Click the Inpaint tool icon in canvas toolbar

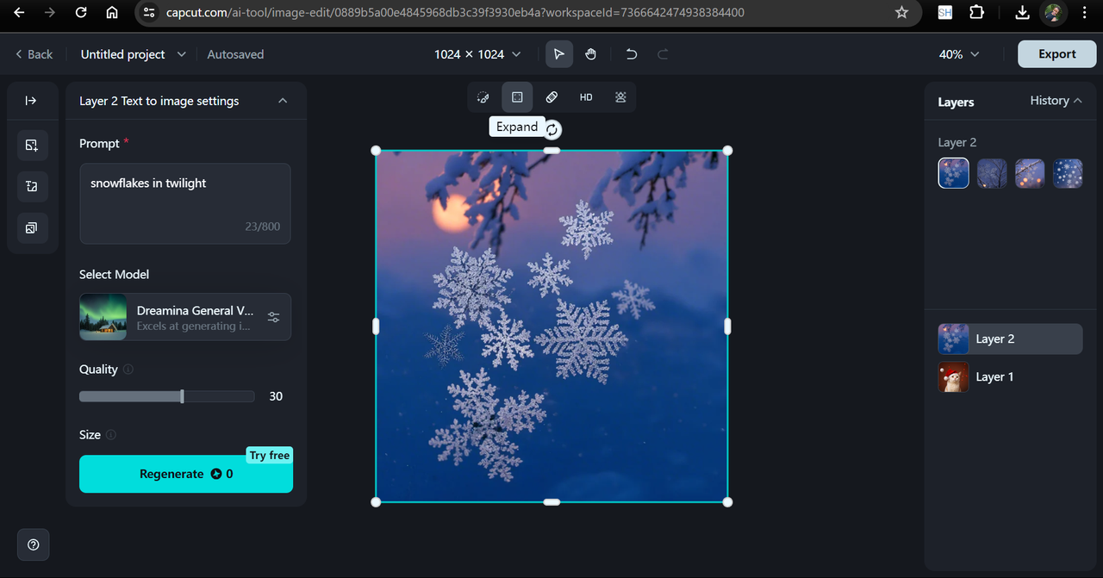[483, 97]
